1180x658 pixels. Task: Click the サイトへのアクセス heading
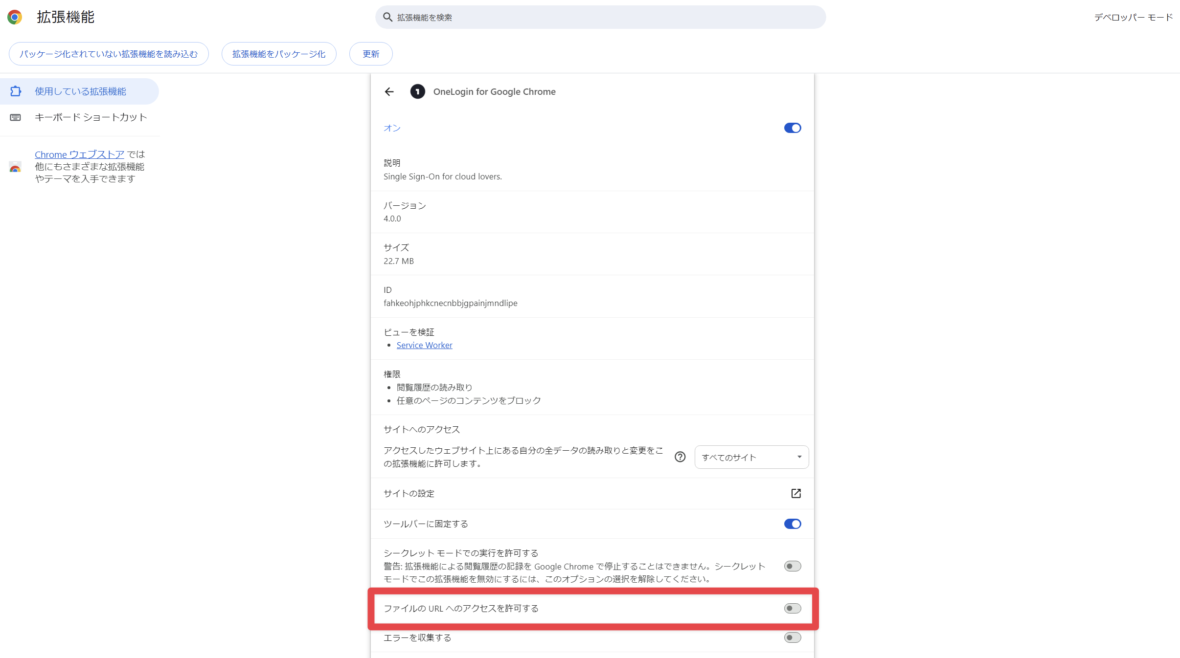[422, 430]
